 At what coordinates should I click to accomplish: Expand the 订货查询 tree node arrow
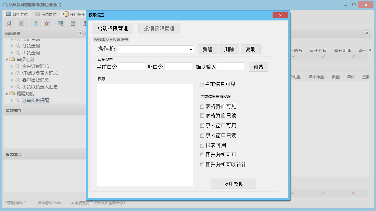[12, 46]
